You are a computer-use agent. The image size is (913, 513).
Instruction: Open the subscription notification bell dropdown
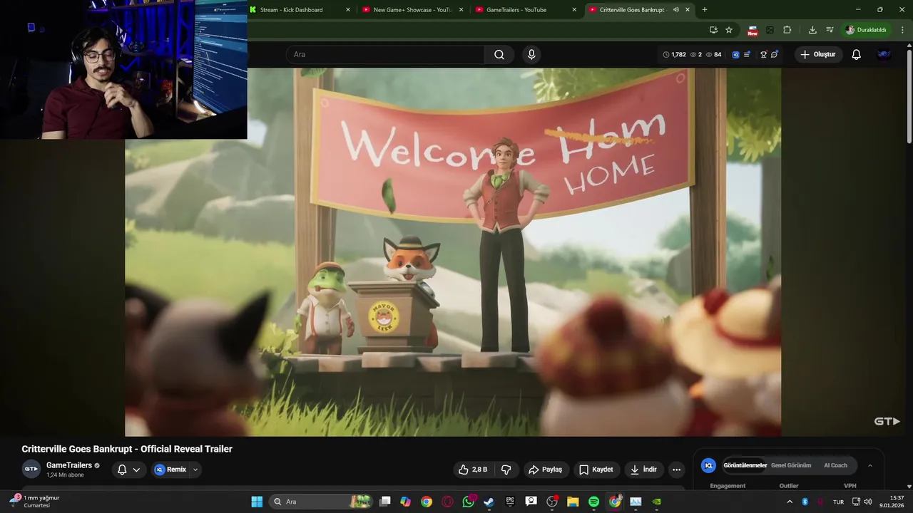(128, 470)
